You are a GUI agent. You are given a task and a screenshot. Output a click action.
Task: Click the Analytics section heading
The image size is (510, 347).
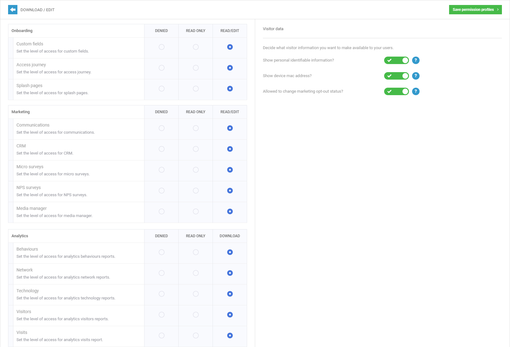tap(20, 236)
